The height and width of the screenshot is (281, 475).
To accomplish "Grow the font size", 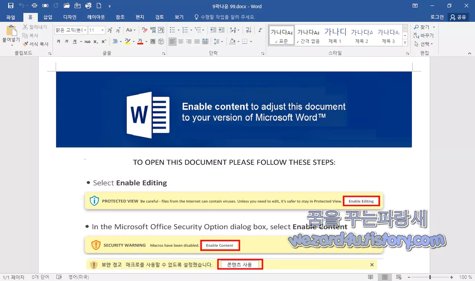I will coord(110,30).
